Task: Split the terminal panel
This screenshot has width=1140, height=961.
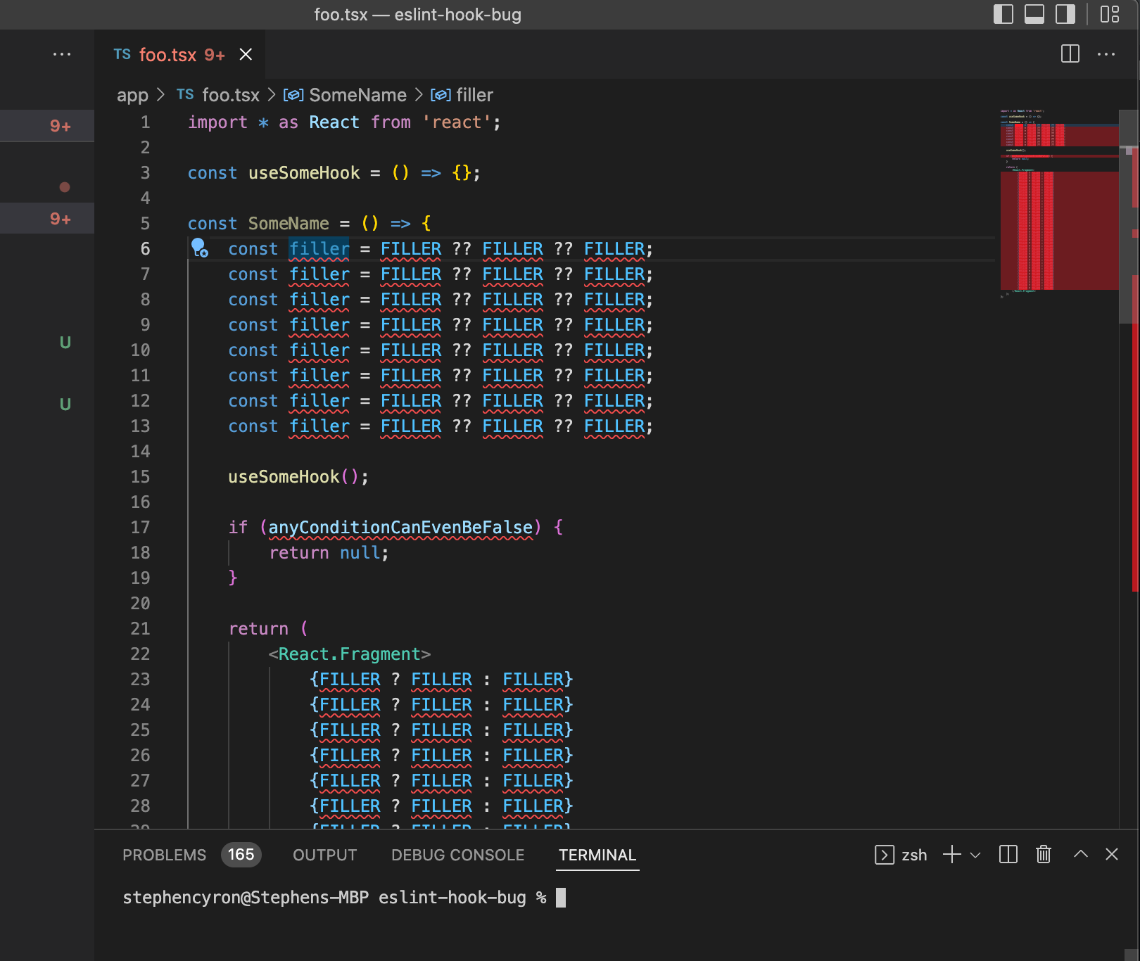Action: [1008, 854]
